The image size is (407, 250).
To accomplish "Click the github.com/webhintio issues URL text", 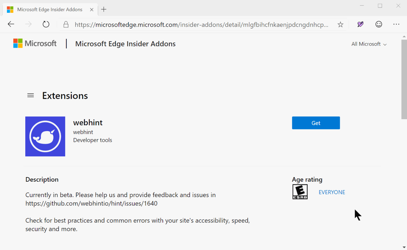I will pyautogui.click(x=91, y=203).
